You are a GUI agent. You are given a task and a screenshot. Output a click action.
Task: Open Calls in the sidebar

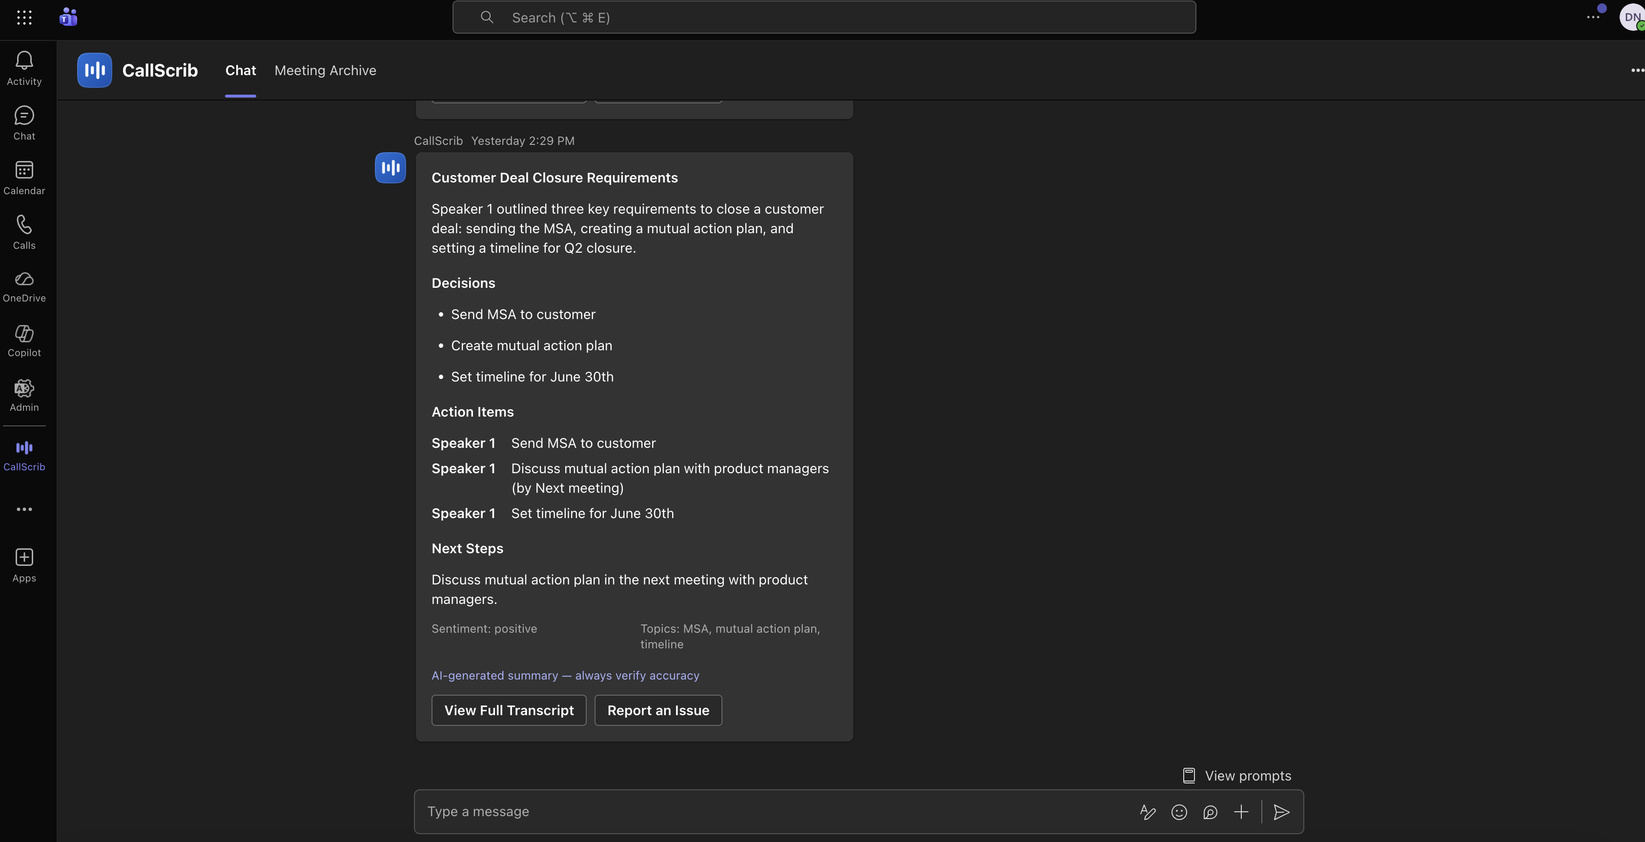click(24, 232)
